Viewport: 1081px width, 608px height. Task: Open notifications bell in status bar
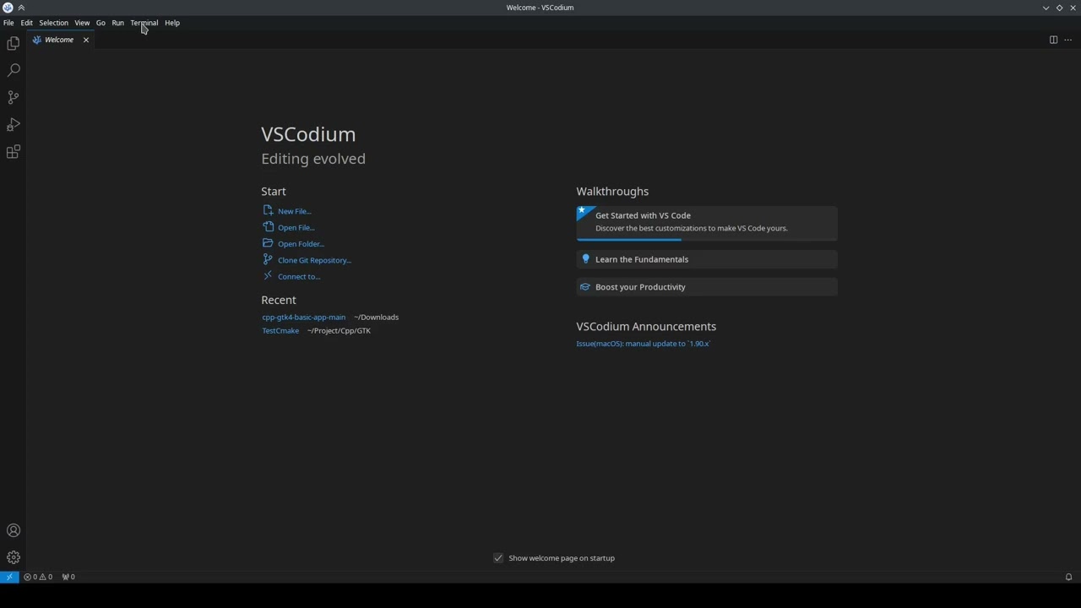[x=1068, y=577]
